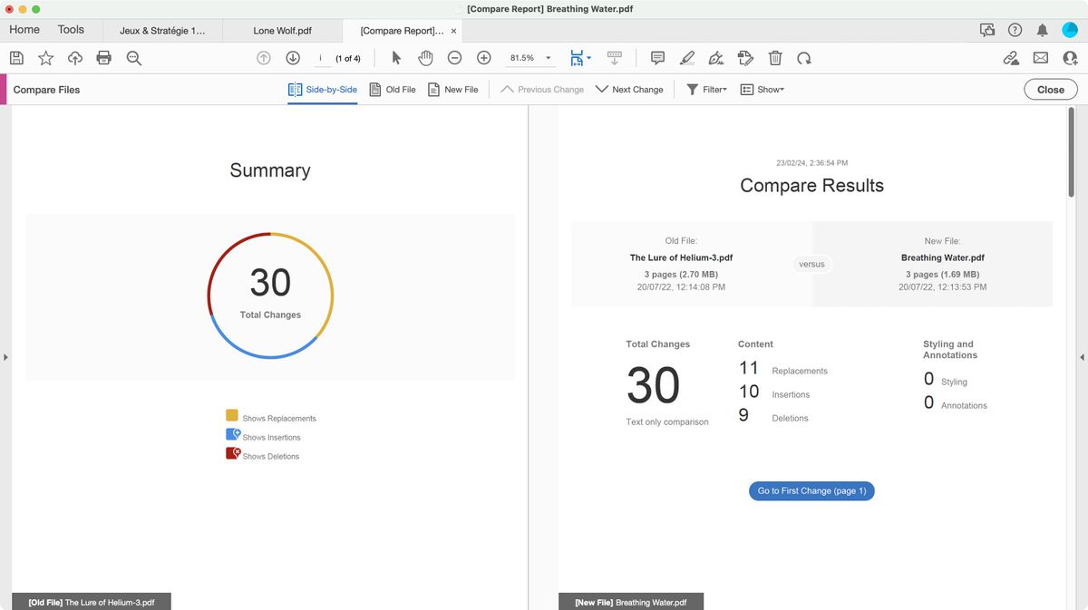Click the Print icon
1088x610 pixels.
pos(103,57)
